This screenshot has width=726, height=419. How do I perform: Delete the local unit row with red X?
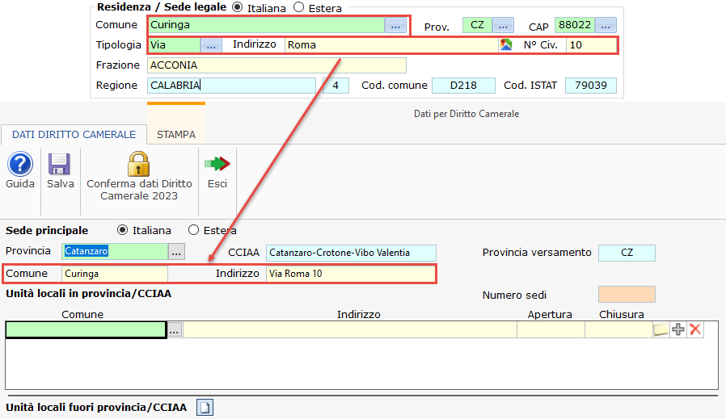click(x=694, y=329)
